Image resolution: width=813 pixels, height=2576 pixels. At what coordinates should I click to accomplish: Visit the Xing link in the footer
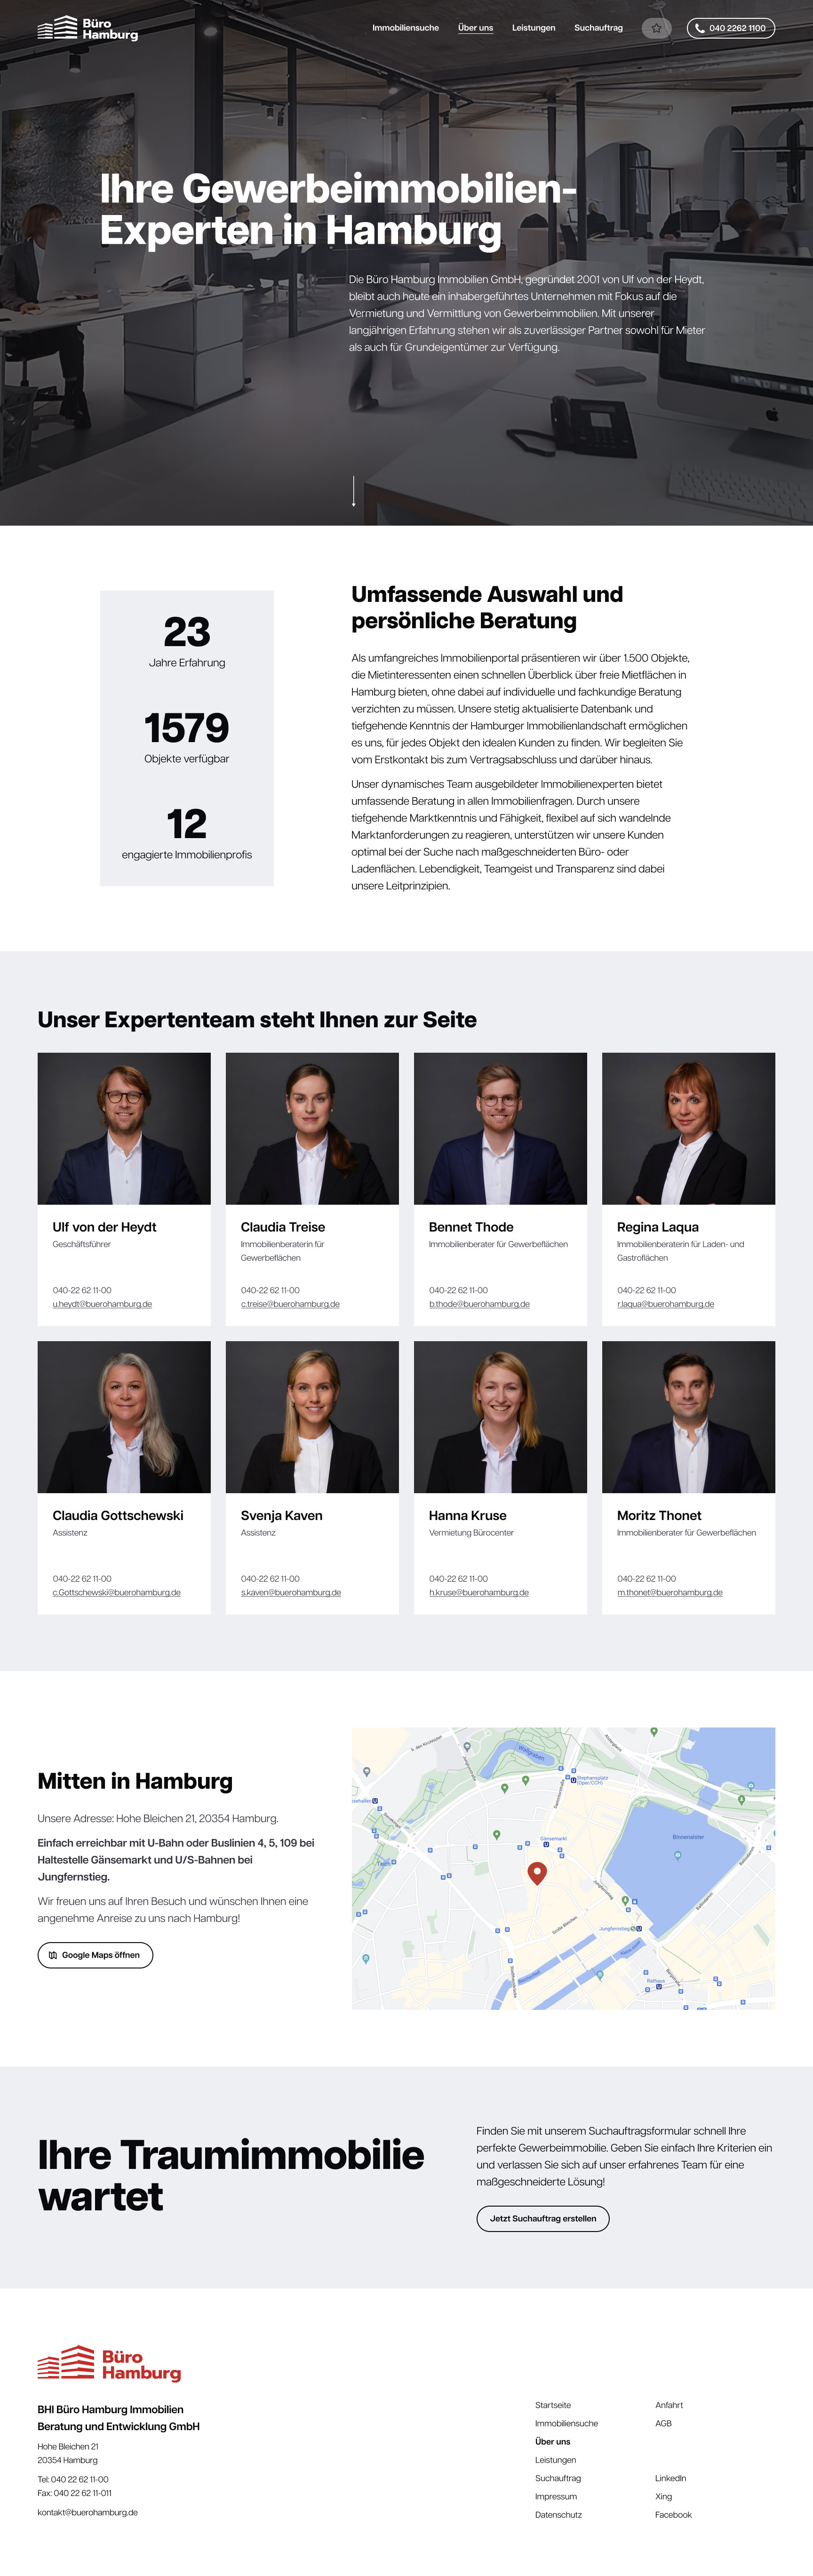663,2496
